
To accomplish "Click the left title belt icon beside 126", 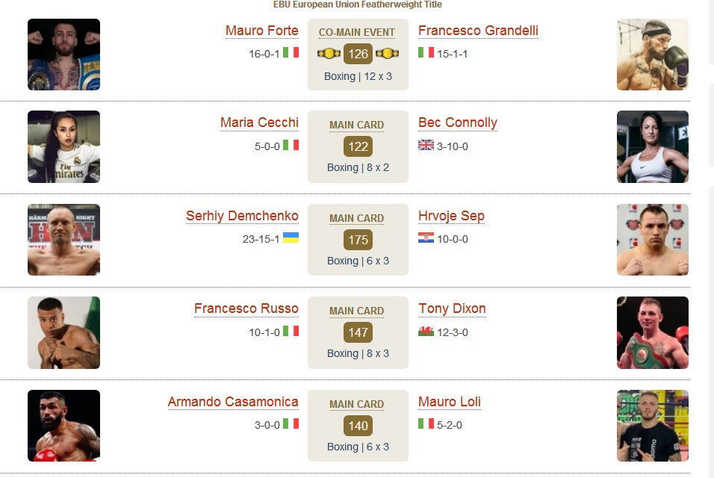I will click(x=329, y=54).
